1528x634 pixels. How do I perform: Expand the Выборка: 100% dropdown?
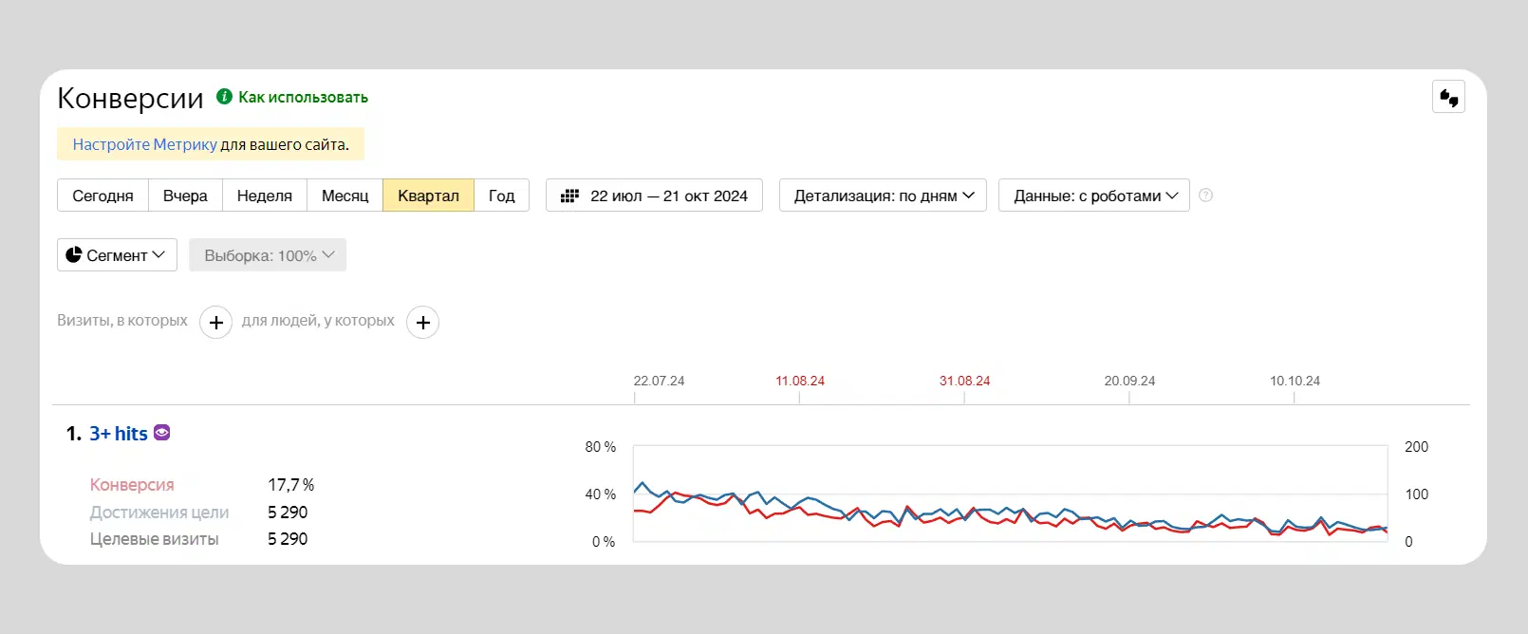tap(268, 255)
